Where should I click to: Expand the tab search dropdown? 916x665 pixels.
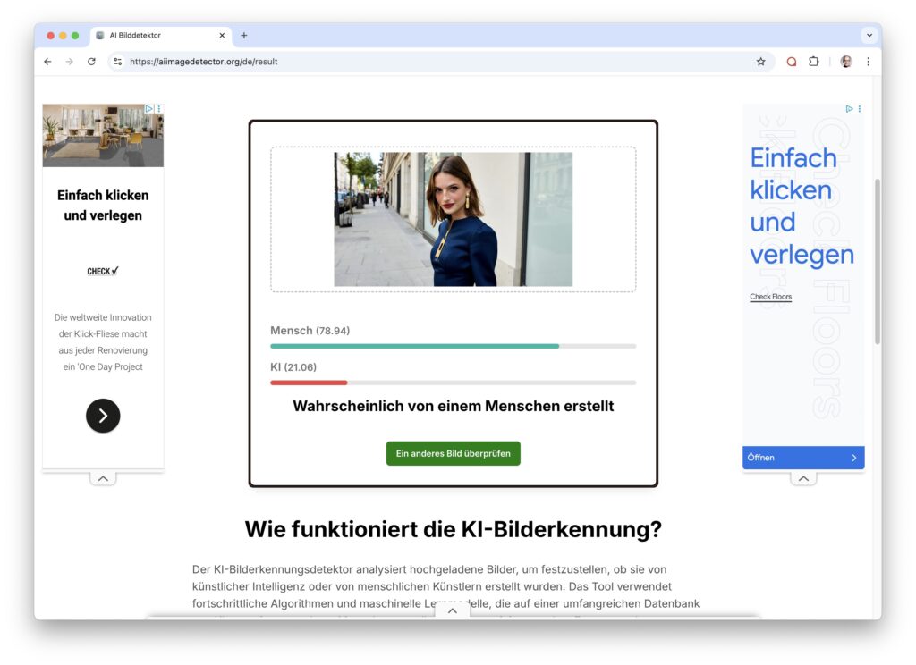[x=869, y=36]
